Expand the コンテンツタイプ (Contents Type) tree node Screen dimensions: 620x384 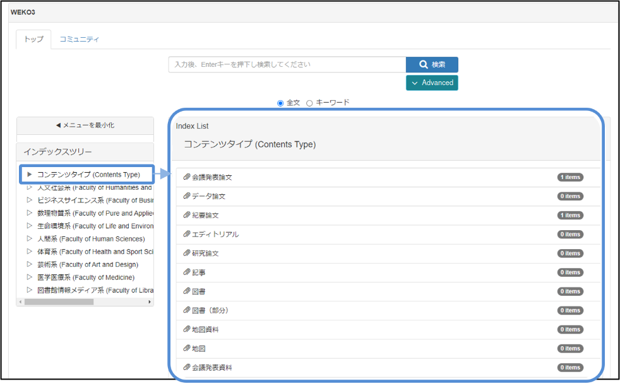pyautogui.click(x=29, y=175)
